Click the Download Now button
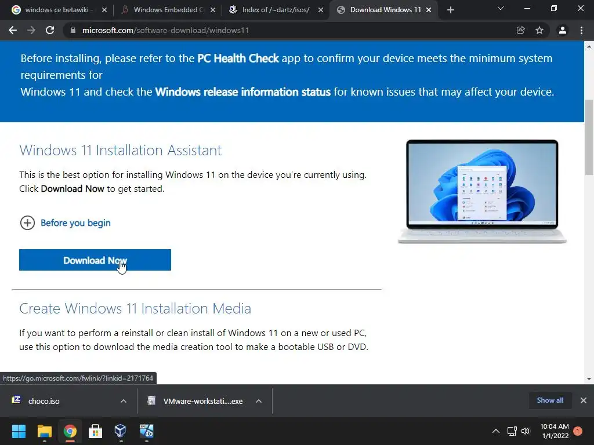The image size is (594, 445). (95, 260)
